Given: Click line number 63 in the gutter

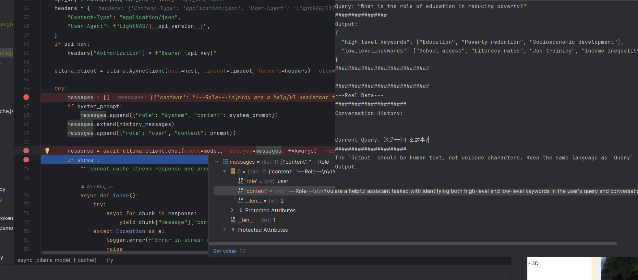Looking at the screenshot, I should [x=26, y=71].
